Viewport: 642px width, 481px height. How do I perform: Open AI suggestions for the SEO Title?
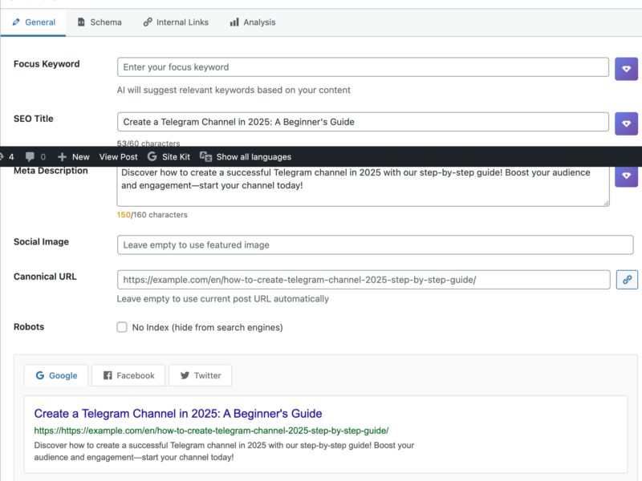point(627,123)
